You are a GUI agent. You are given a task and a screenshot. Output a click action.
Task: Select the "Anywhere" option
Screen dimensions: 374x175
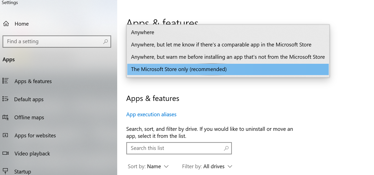pos(143,32)
